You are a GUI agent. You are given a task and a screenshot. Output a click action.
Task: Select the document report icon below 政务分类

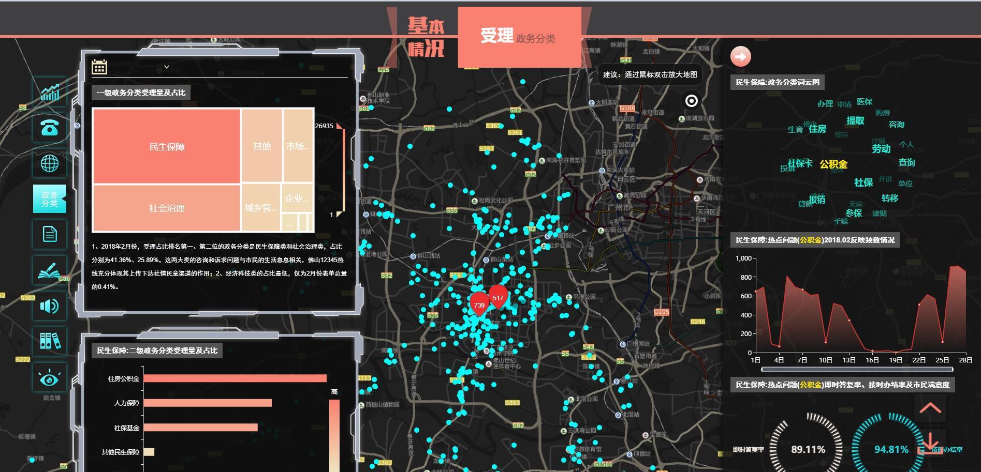coord(50,234)
